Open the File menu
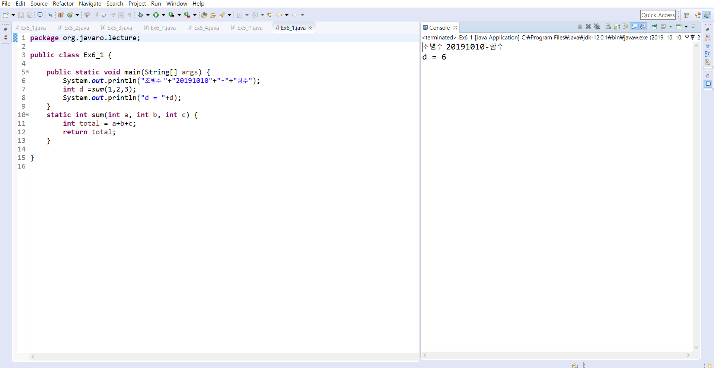 coord(6,4)
